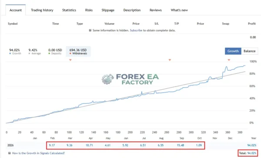View the Description tab
261x158 pixels.
click(x=132, y=10)
